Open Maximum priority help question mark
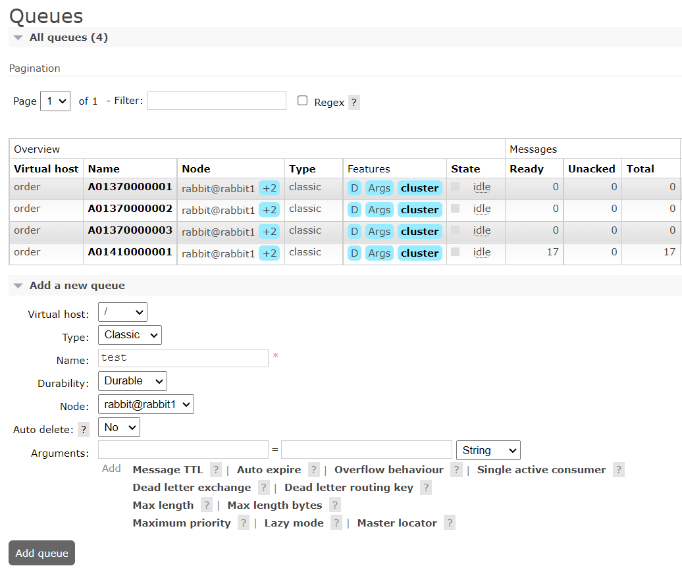 244,523
